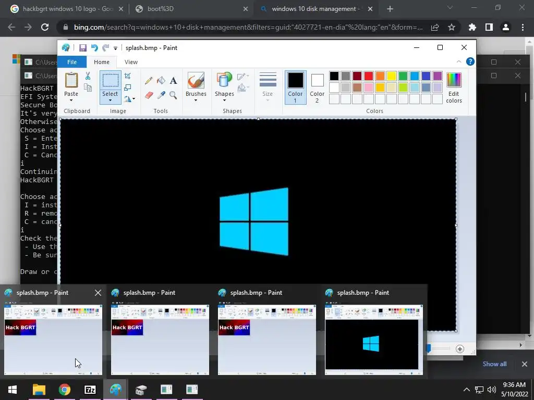Open Chrome side panel icon

pyautogui.click(x=489, y=27)
